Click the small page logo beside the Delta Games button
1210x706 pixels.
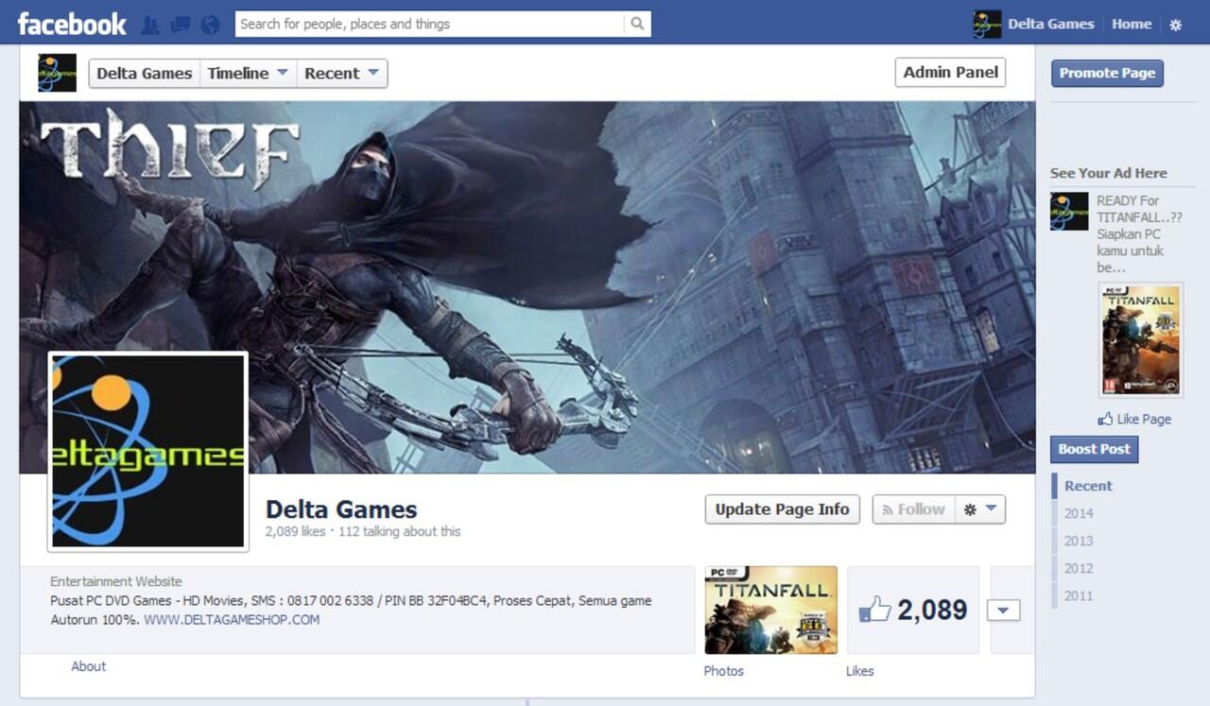coord(57,73)
